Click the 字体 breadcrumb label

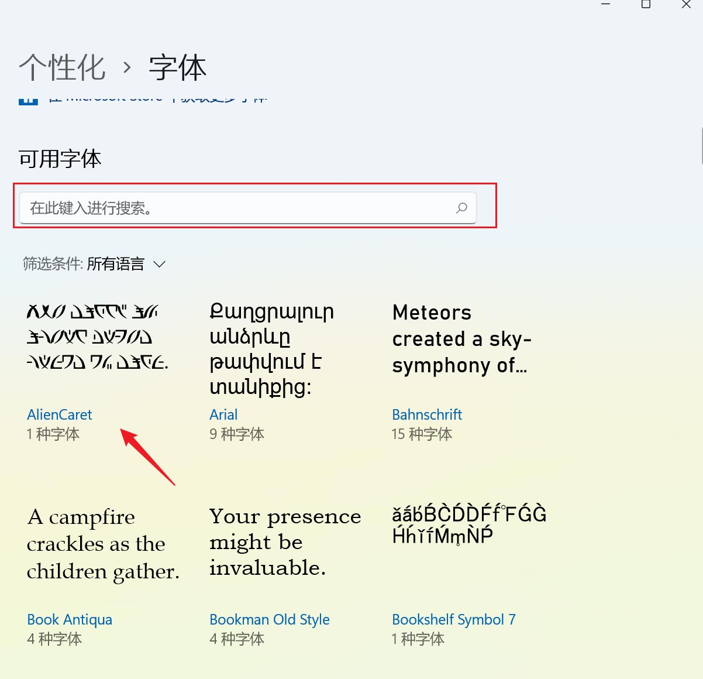click(177, 67)
